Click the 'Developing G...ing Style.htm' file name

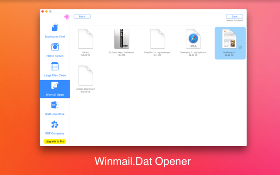point(193,53)
